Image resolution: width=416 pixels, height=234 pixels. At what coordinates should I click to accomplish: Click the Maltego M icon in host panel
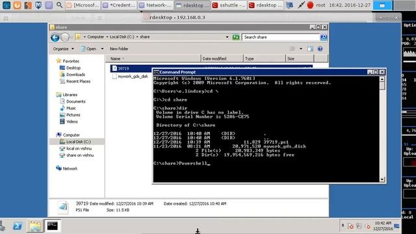tap(38, 5)
